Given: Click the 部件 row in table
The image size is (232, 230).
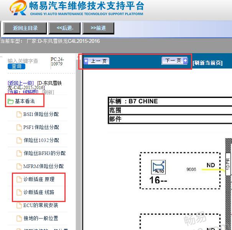Looking at the screenshot, I should tap(170, 119).
